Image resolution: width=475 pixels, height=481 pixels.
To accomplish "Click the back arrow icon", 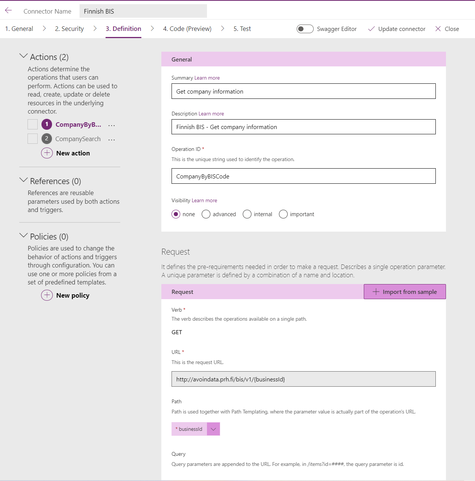I will (x=8, y=11).
